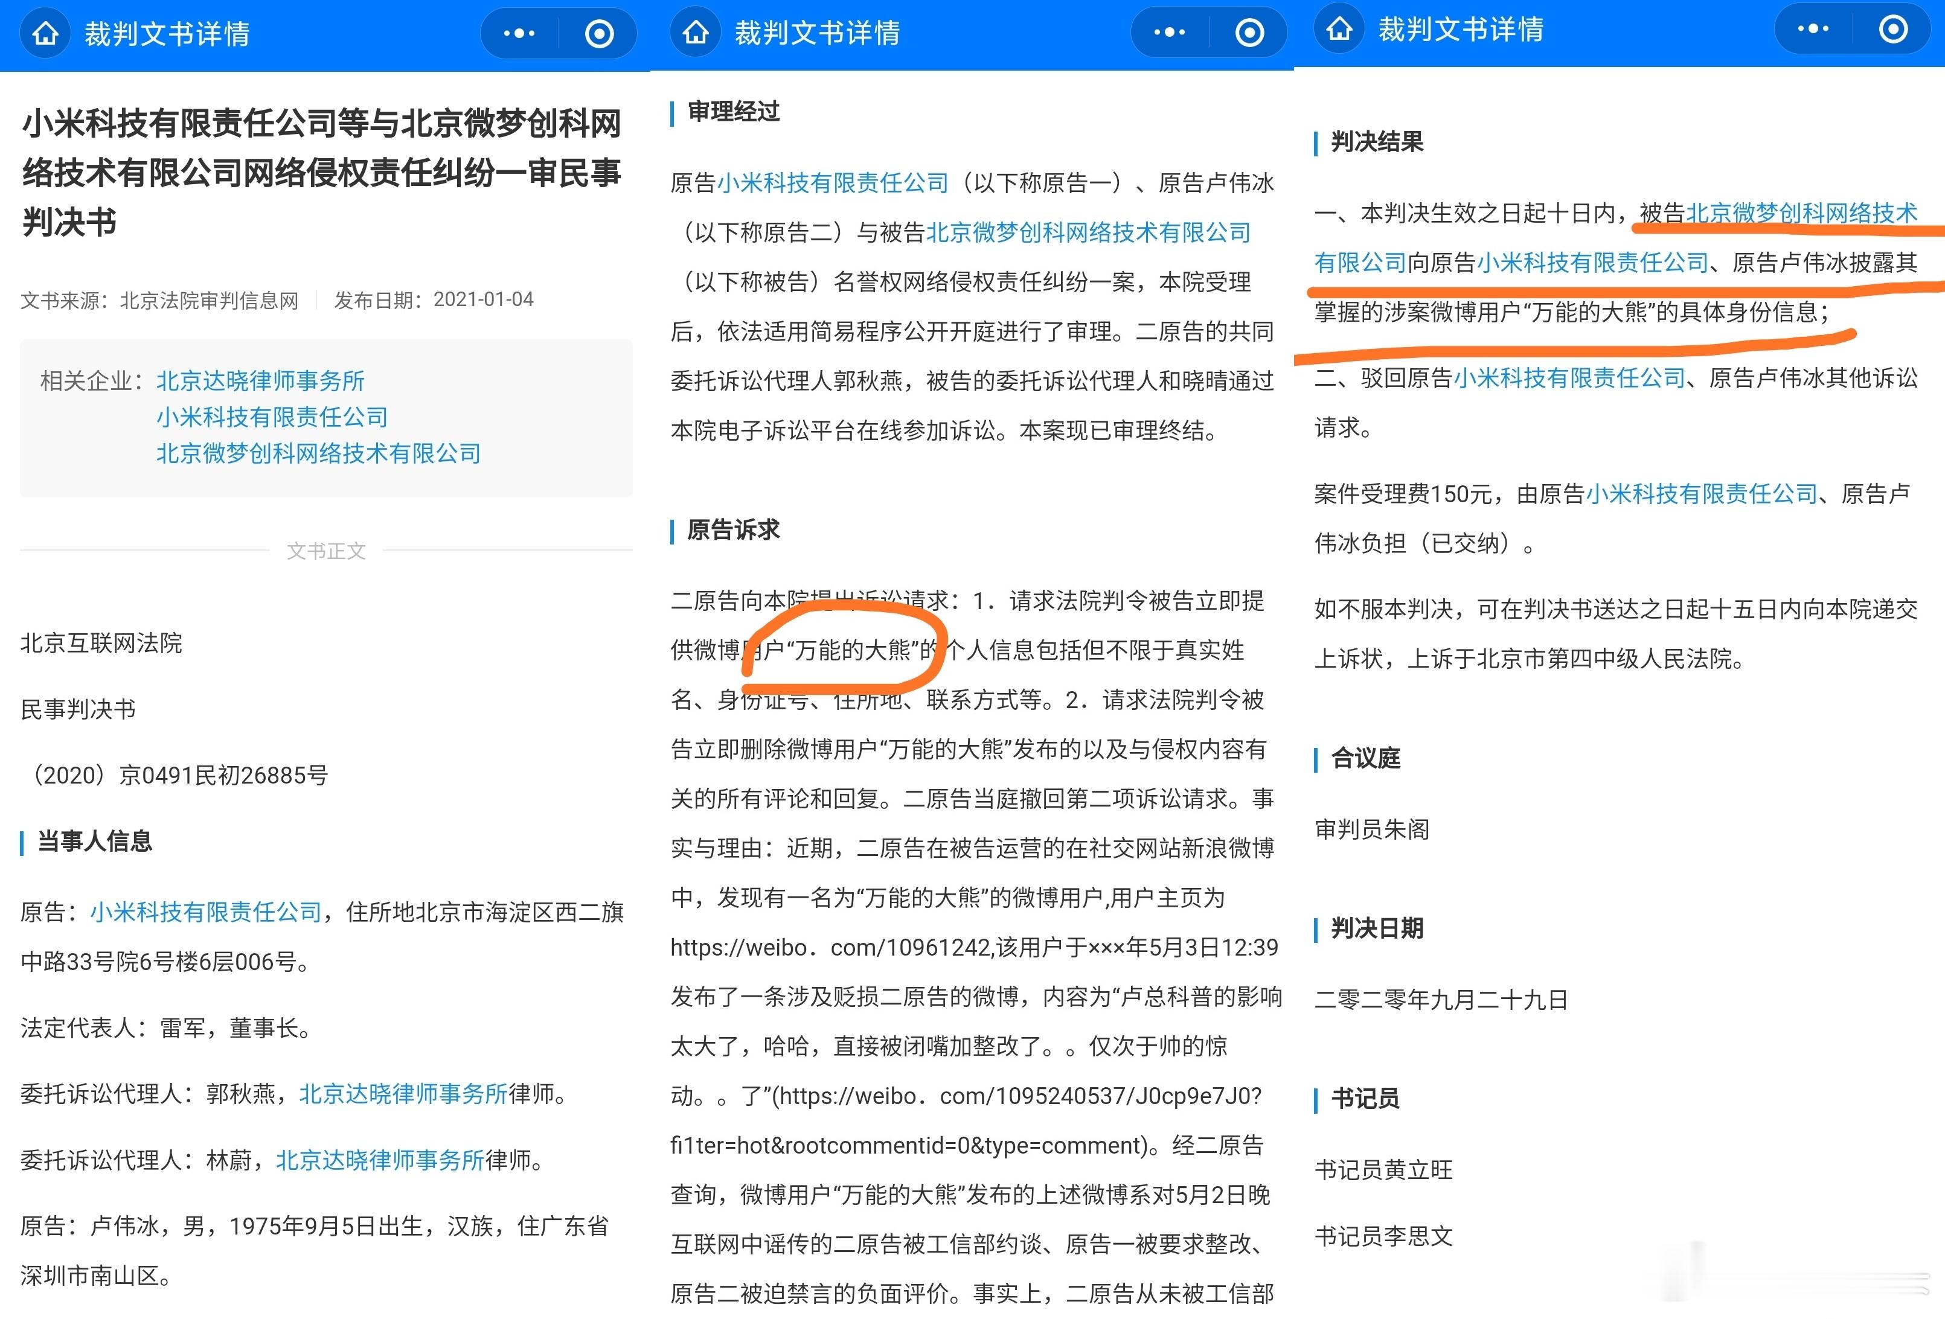Tap the circle target icon in the middle panel
This screenshot has width=1945, height=1319.
point(1249,33)
